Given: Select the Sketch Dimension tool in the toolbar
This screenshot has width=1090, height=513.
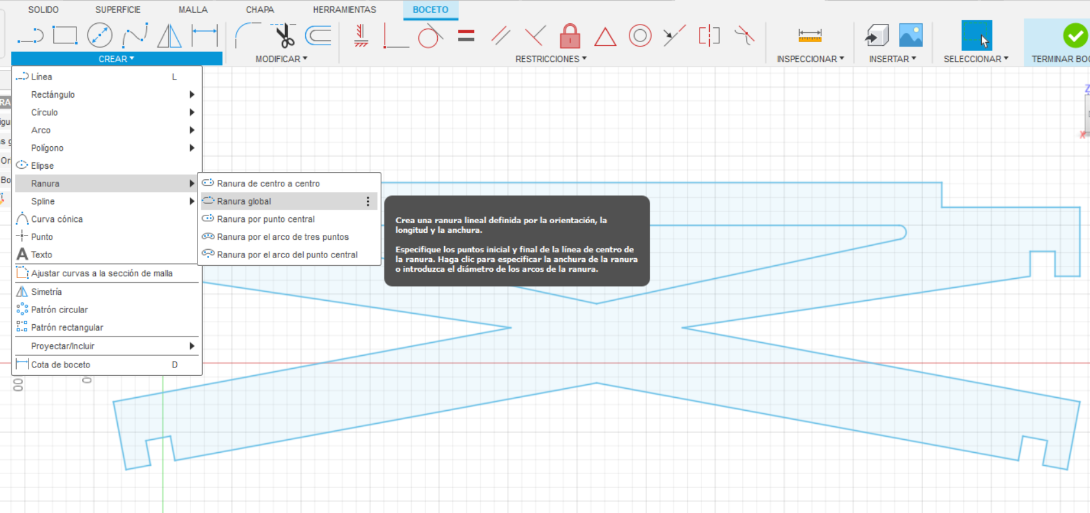Looking at the screenshot, I should pyautogui.click(x=205, y=36).
